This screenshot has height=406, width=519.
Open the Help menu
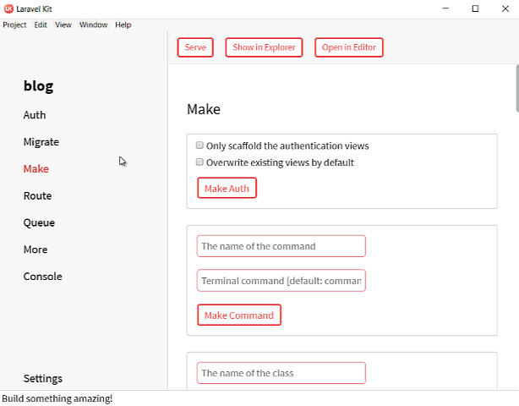pyautogui.click(x=123, y=25)
